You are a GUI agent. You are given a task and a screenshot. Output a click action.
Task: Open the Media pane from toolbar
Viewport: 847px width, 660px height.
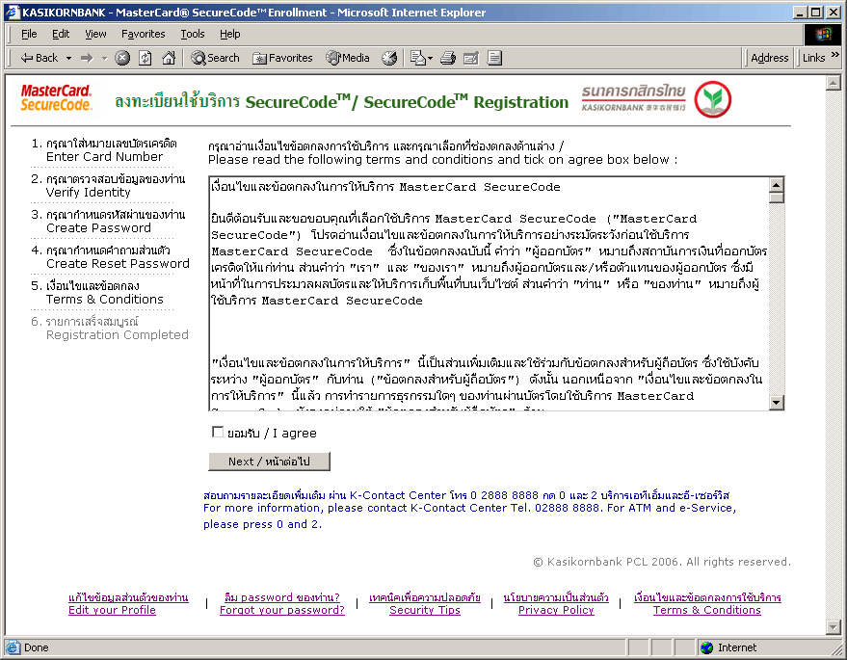(347, 58)
